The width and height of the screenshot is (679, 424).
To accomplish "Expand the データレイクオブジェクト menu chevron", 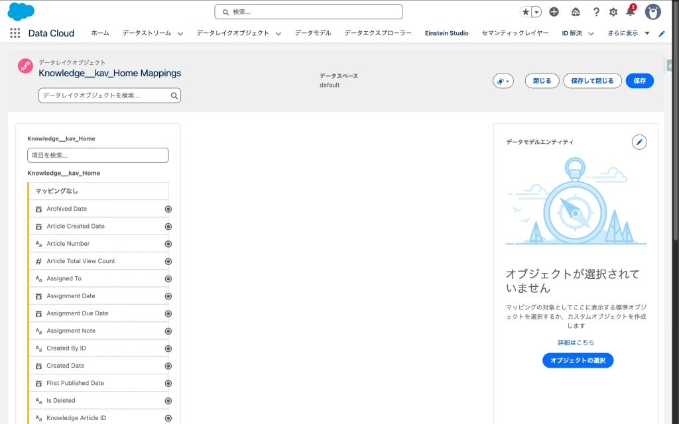I will pos(278,34).
